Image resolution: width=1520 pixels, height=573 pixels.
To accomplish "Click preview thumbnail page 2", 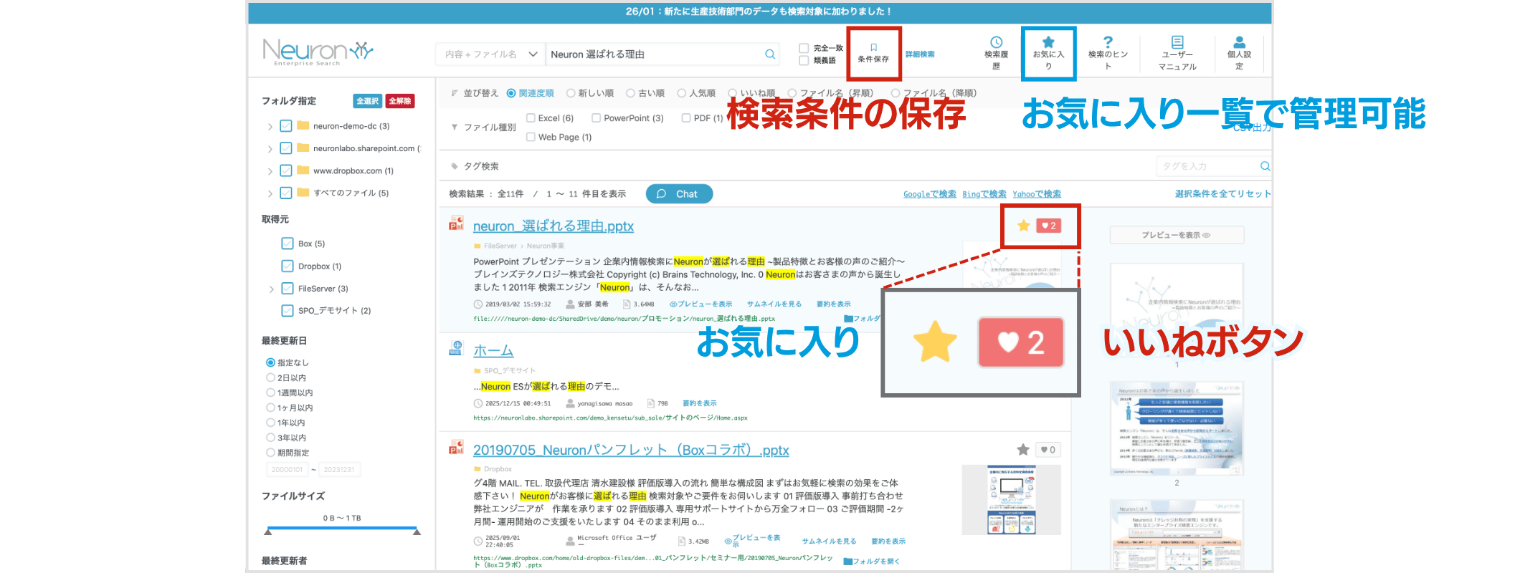I will point(1177,428).
